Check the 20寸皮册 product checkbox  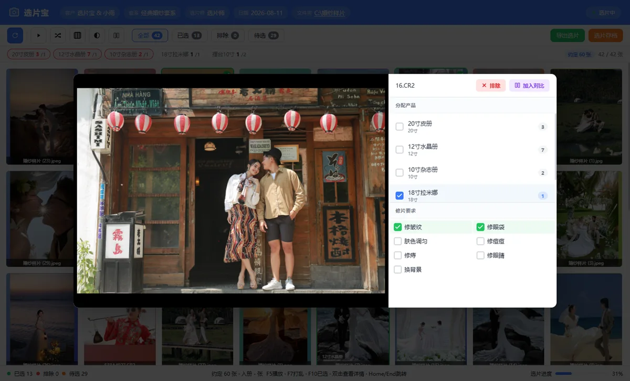(x=400, y=127)
